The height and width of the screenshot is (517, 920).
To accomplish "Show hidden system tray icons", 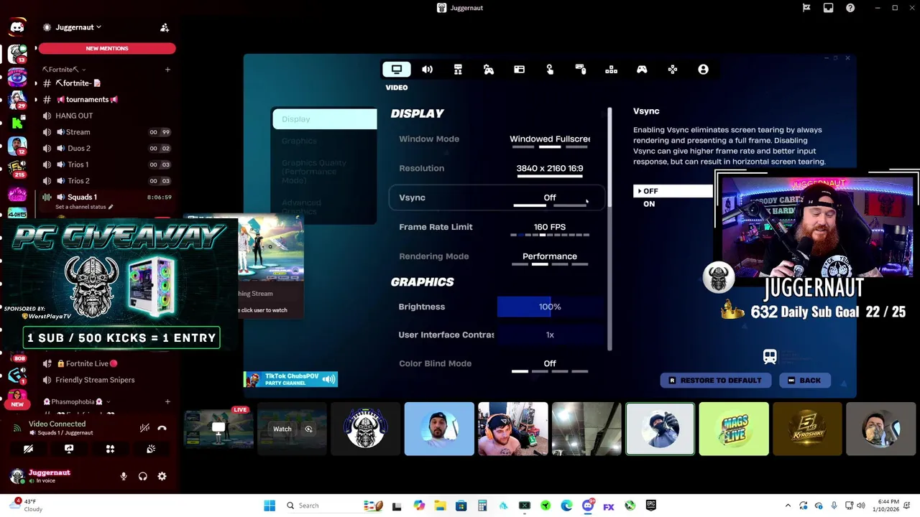I will coord(788,506).
